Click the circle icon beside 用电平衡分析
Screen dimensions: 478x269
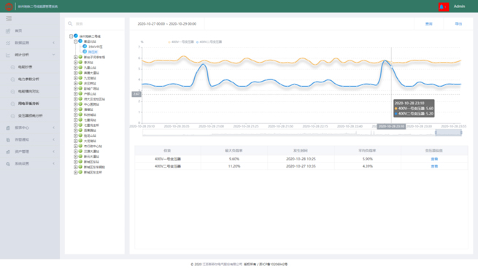coord(13,104)
